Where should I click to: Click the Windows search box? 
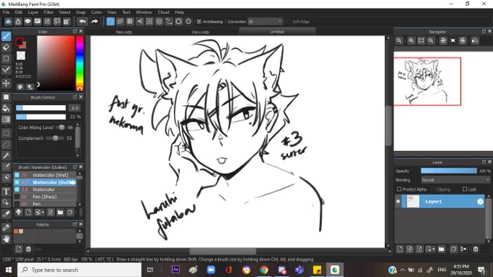pyautogui.click(x=79, y=270)
